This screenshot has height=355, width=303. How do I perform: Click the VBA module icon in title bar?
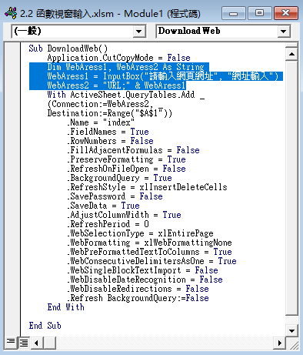pos(11,13)
